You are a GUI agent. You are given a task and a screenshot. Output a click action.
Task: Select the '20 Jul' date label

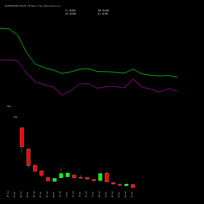pyautogui.click(x=99, y=194)
